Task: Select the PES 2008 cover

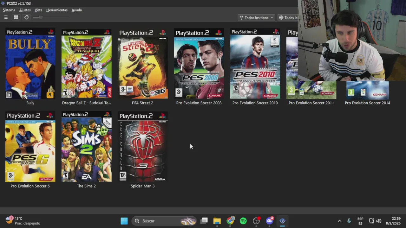Action: 199,63
